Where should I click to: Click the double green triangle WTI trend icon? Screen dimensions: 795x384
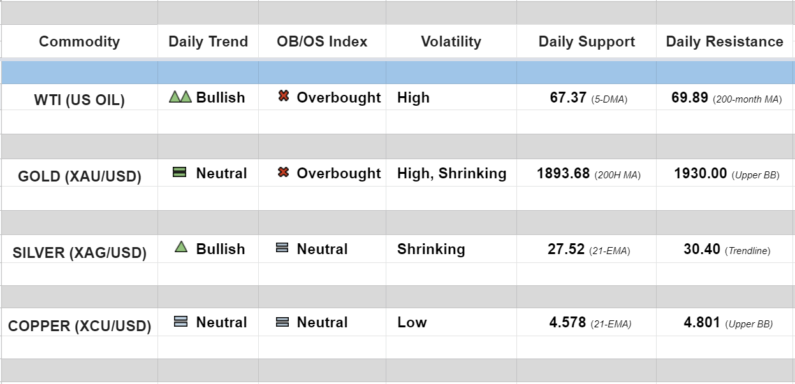(180, 97)
